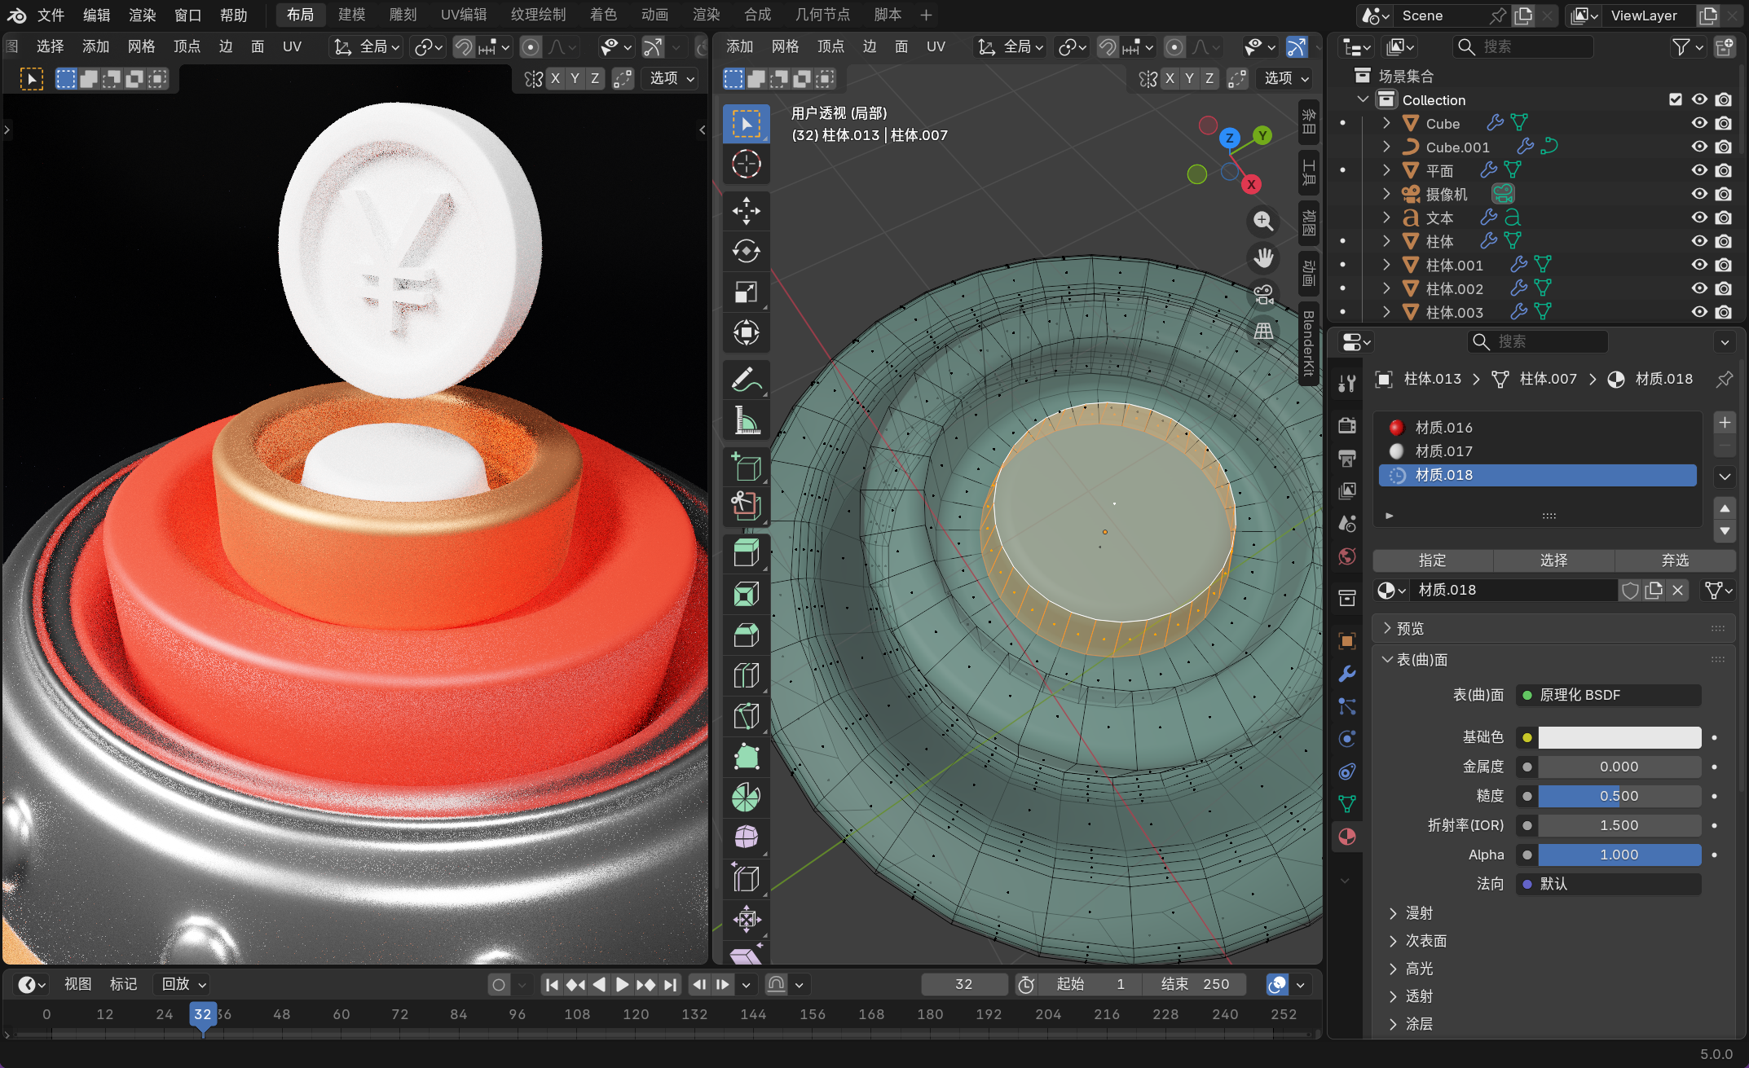Click the 指定 assign material button
The height and width of the screenshot is (1068, 1749).
[x=1432, y=560]
